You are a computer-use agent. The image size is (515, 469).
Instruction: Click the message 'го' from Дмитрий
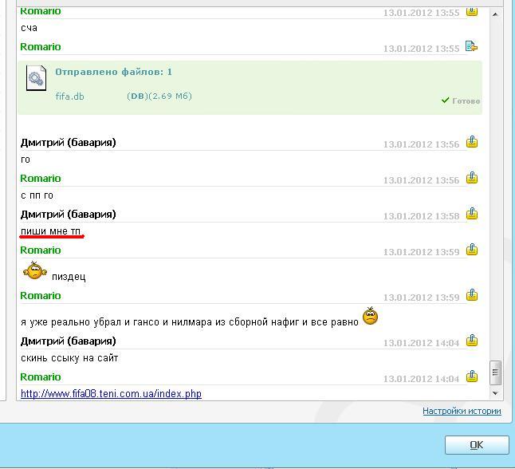click(26, 160)
